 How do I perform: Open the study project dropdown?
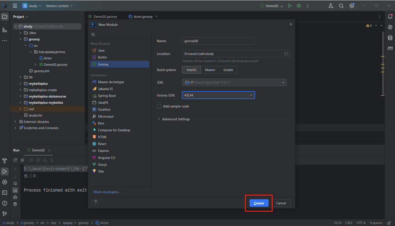click(32, 5)
